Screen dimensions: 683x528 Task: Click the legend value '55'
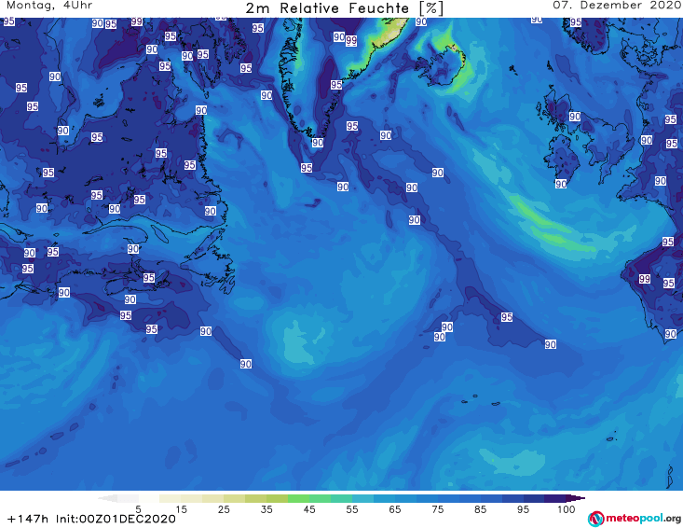[352, 509]
